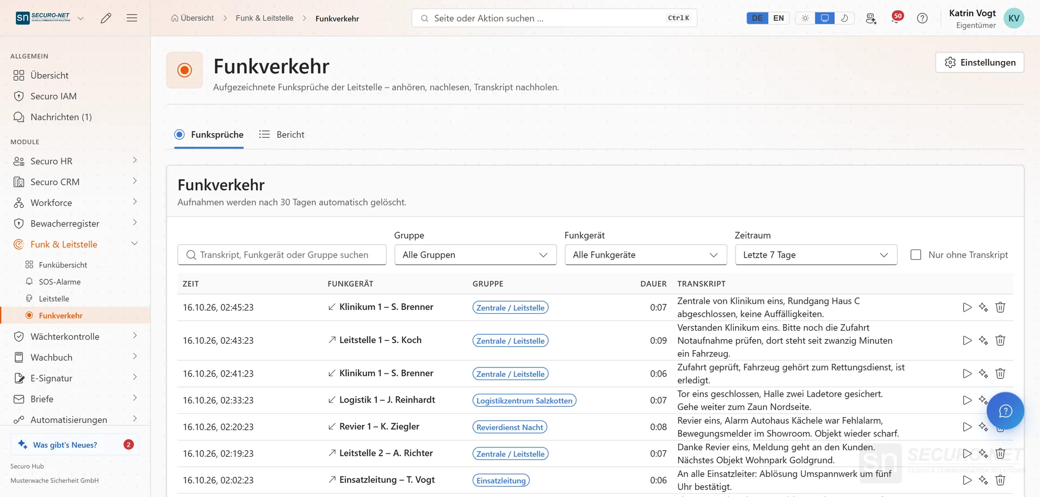This screenshot has width=1040, height=497.
Task: Go to Übersicht breadcrumb
Action: click(193, 18)
